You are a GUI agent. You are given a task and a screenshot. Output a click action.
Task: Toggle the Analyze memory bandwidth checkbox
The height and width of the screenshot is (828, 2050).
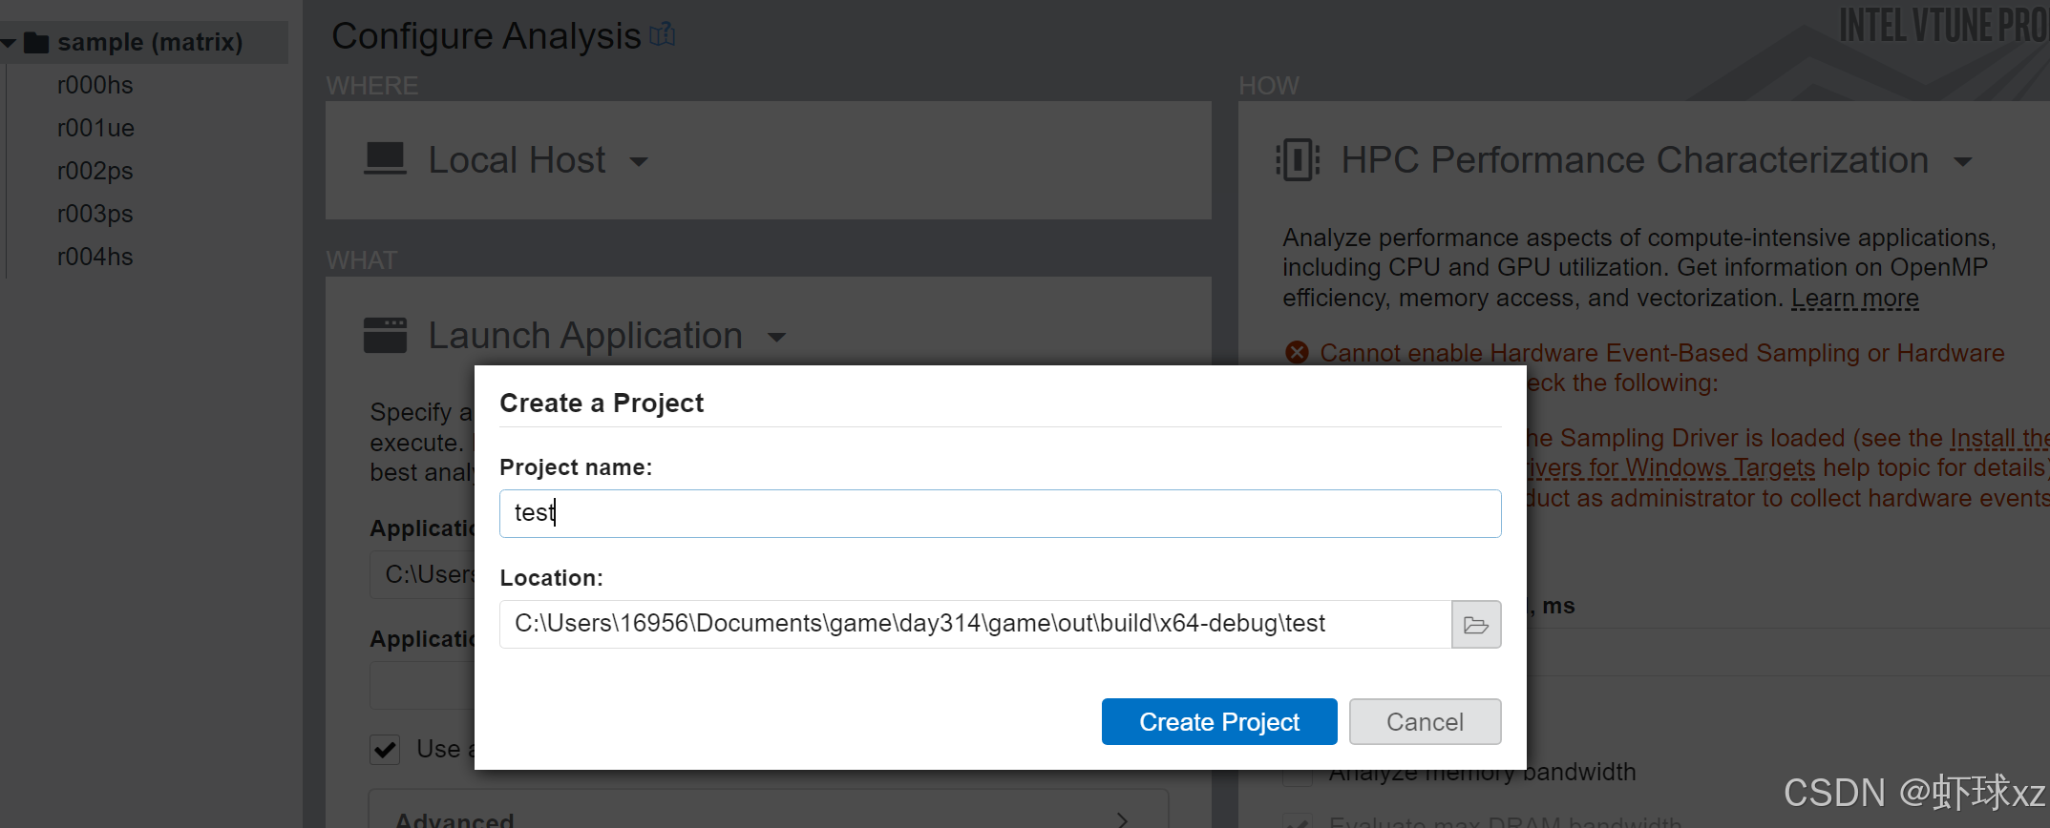tap(1297, 774)
